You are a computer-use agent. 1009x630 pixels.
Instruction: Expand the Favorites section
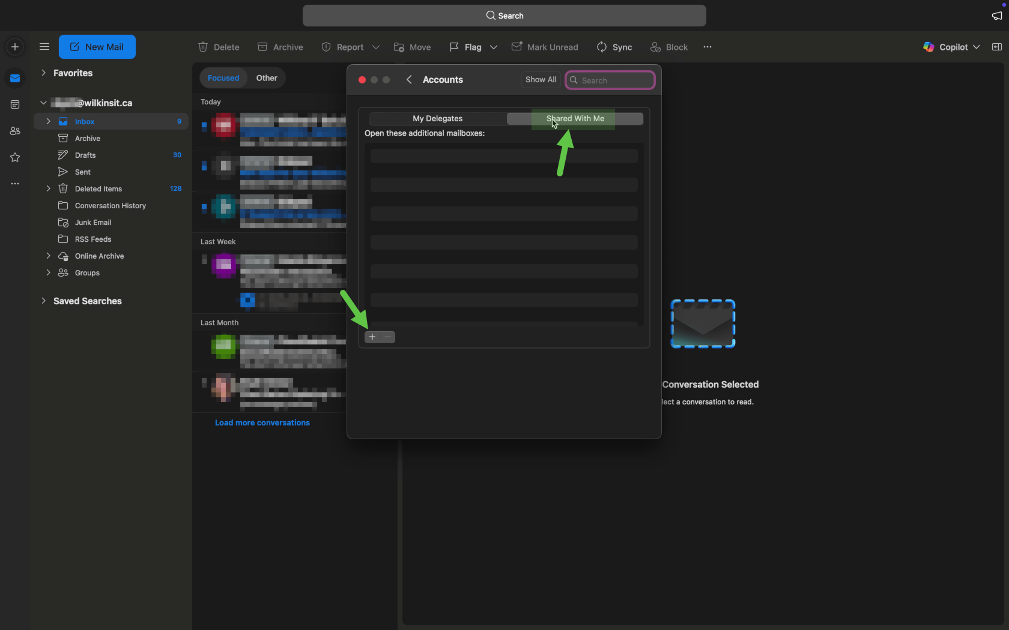click(43, 73)
